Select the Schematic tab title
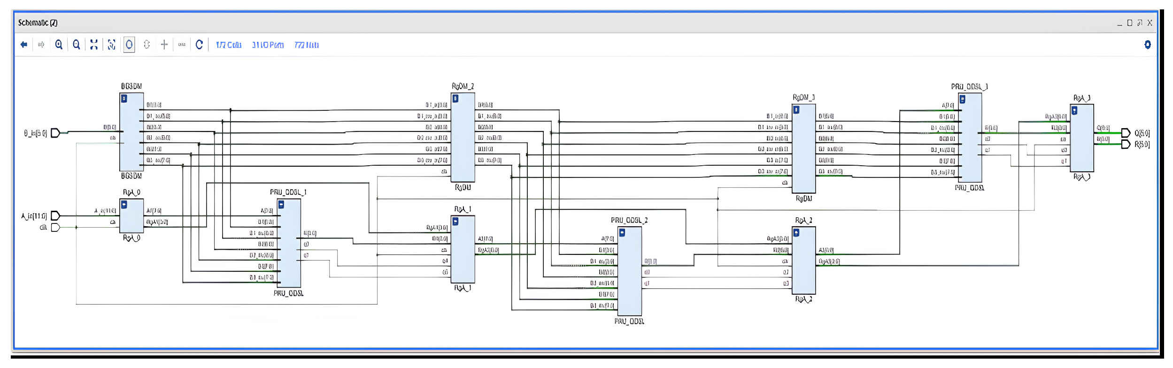Viewport: 1173px width, 368px height. pos(38,23)
